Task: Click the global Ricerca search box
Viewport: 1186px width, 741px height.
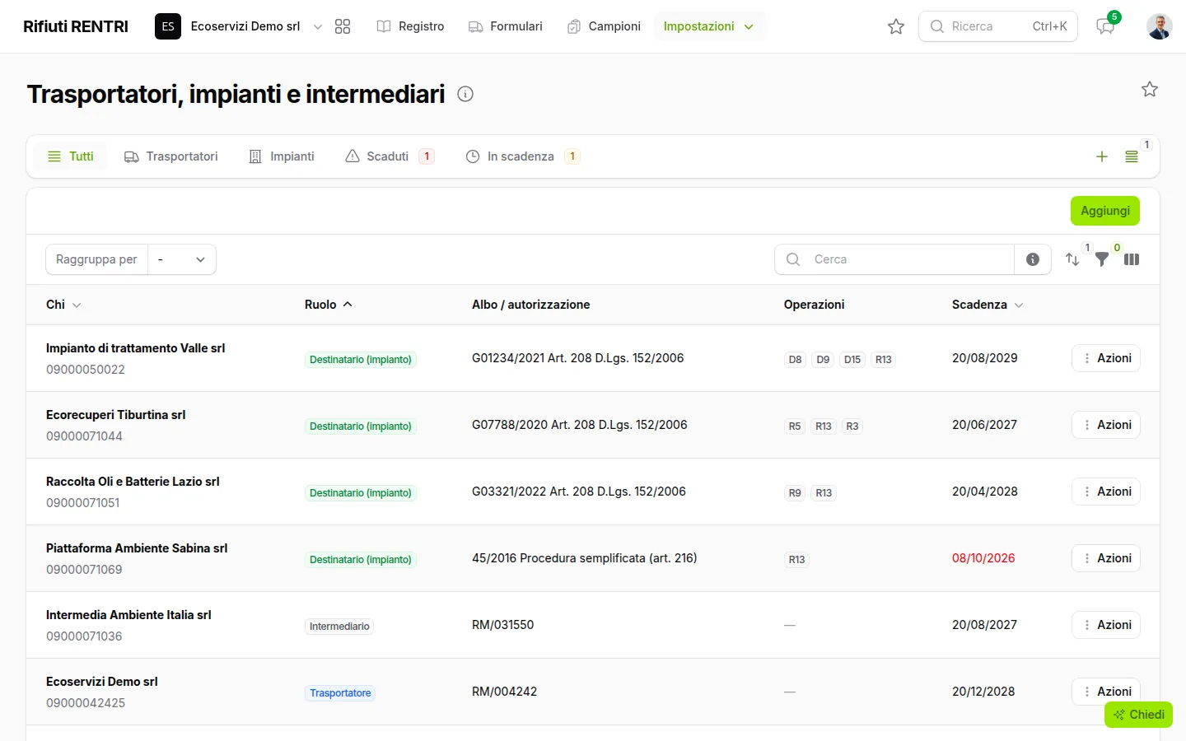Action: point(998,26)
